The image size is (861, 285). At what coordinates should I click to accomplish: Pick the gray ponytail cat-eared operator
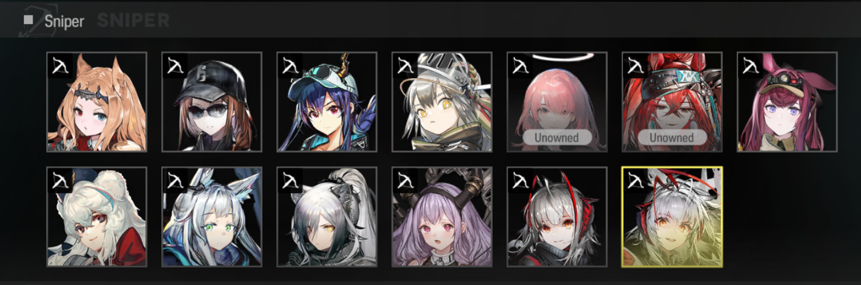327,216
